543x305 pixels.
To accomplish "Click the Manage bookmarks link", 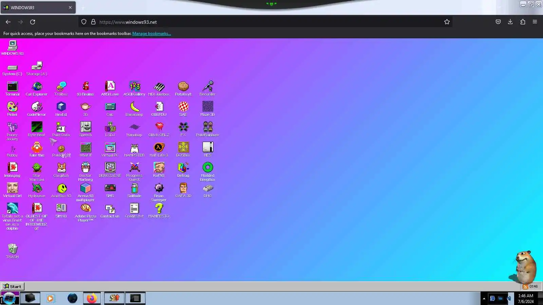I will coord(152,34).
